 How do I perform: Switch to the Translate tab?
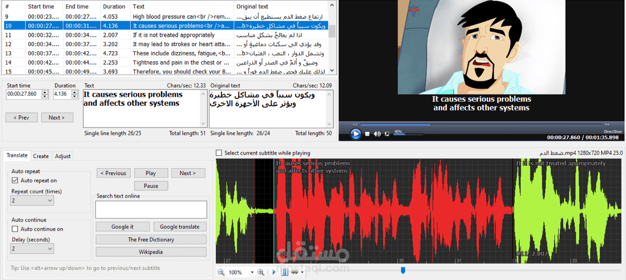tap(17, 156)
